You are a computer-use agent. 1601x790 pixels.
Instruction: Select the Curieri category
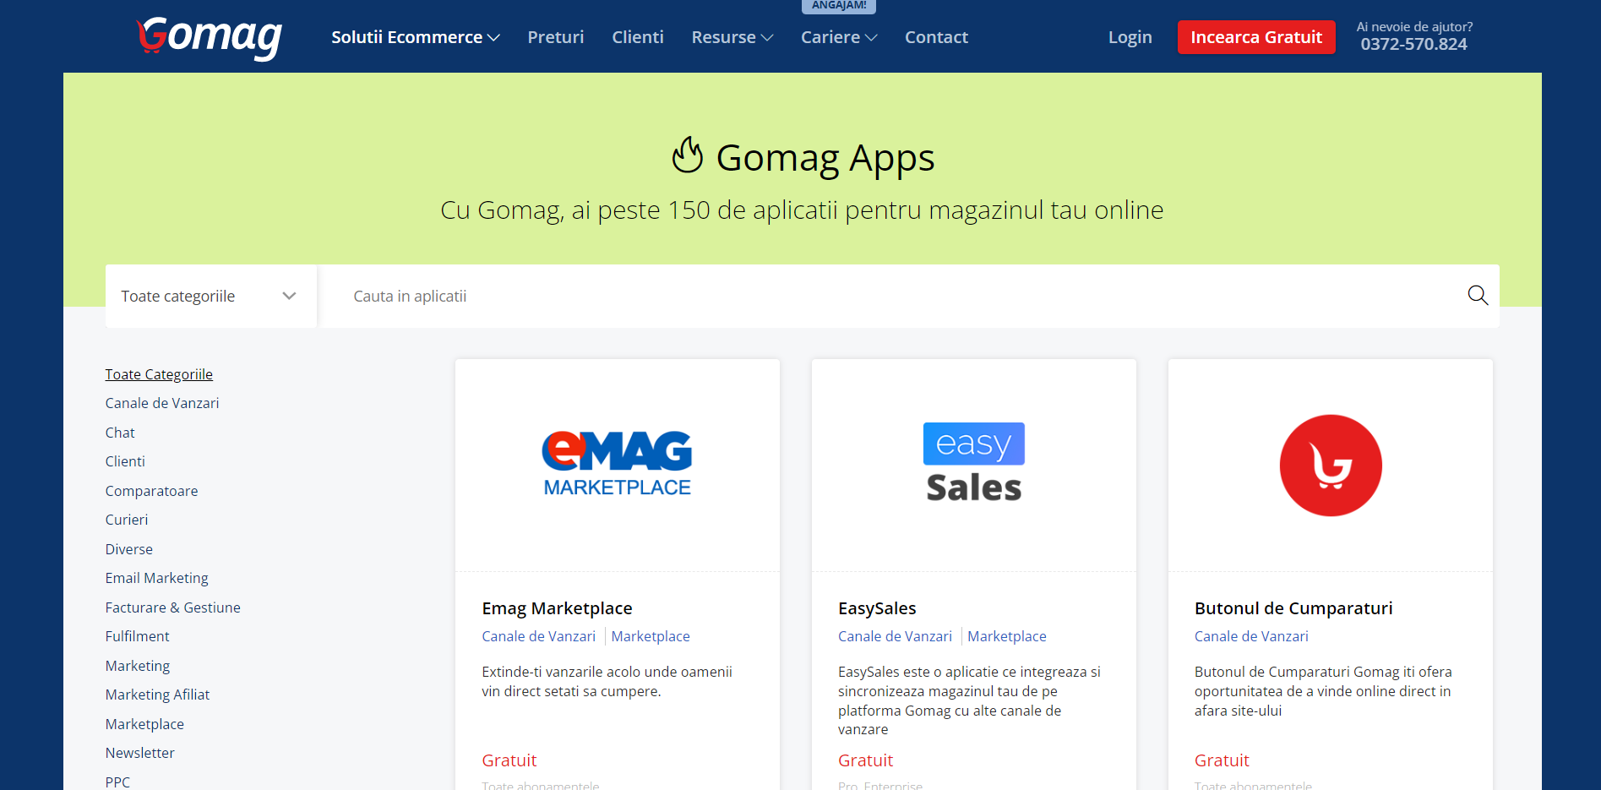point(127,520)
